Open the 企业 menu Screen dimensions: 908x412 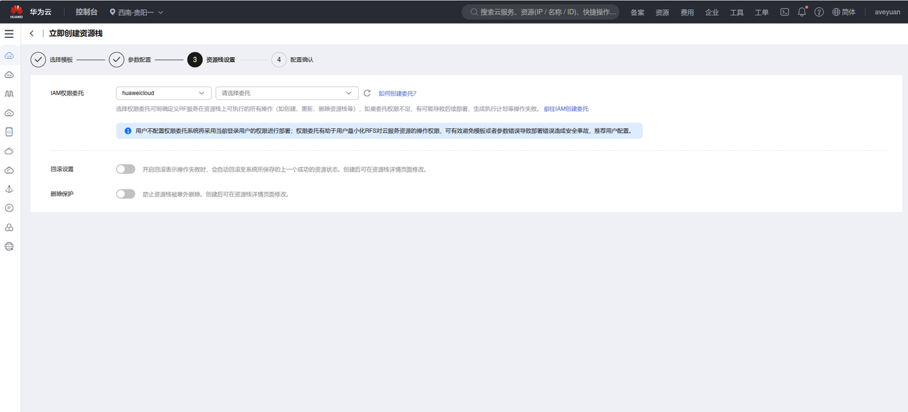pyautogui.click(x=712, y=12)
